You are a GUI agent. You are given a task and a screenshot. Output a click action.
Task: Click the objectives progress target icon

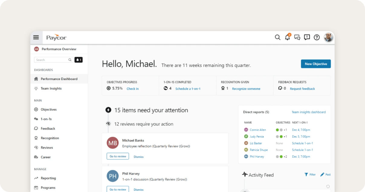click(109, 89)
